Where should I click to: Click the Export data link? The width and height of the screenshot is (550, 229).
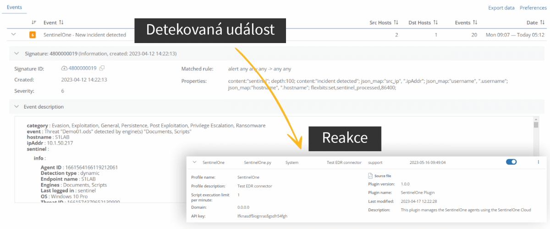(x=501, y=8)
